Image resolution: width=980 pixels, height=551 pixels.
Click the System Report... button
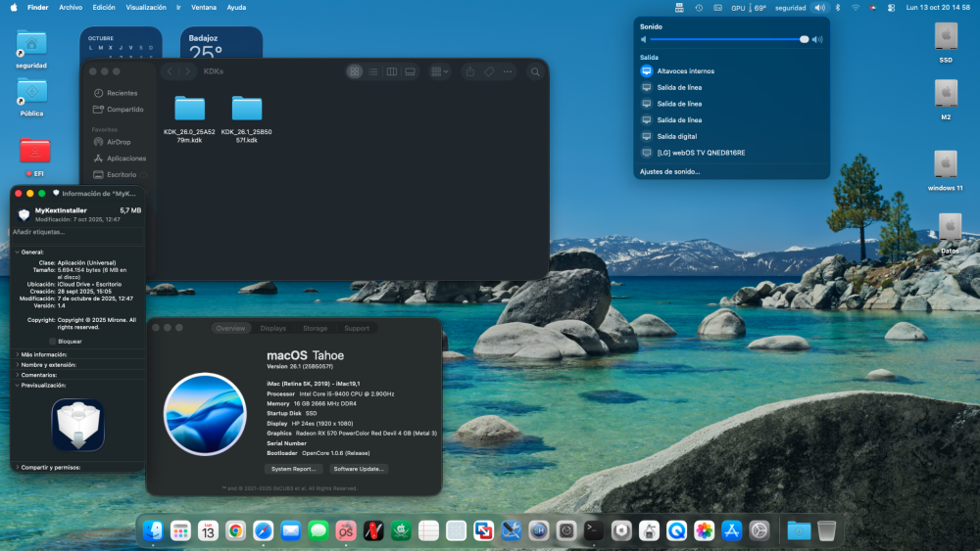coord(293,469)
